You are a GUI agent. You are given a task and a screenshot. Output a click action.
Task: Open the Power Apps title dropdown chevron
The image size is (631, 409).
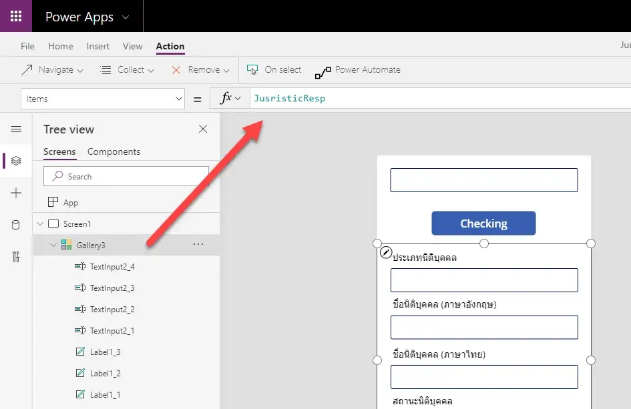[126, 17]
